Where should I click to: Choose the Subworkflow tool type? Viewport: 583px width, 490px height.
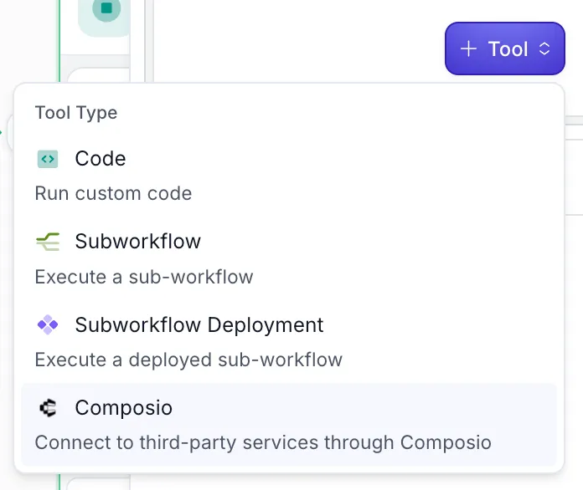pyautogui.click(x=289, y=259)
